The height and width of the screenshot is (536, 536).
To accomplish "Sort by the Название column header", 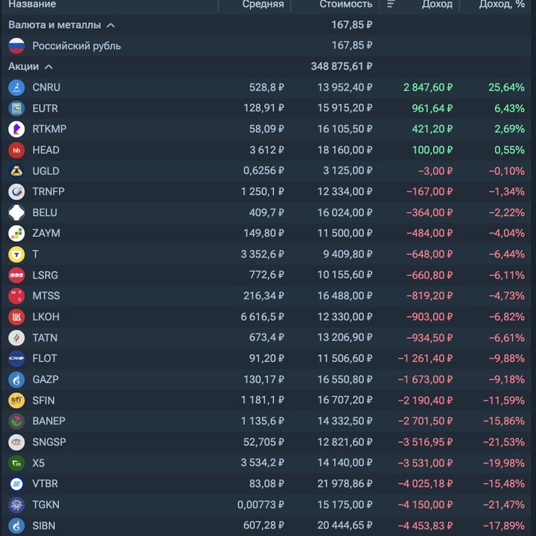I will click(x=32, y=4).
